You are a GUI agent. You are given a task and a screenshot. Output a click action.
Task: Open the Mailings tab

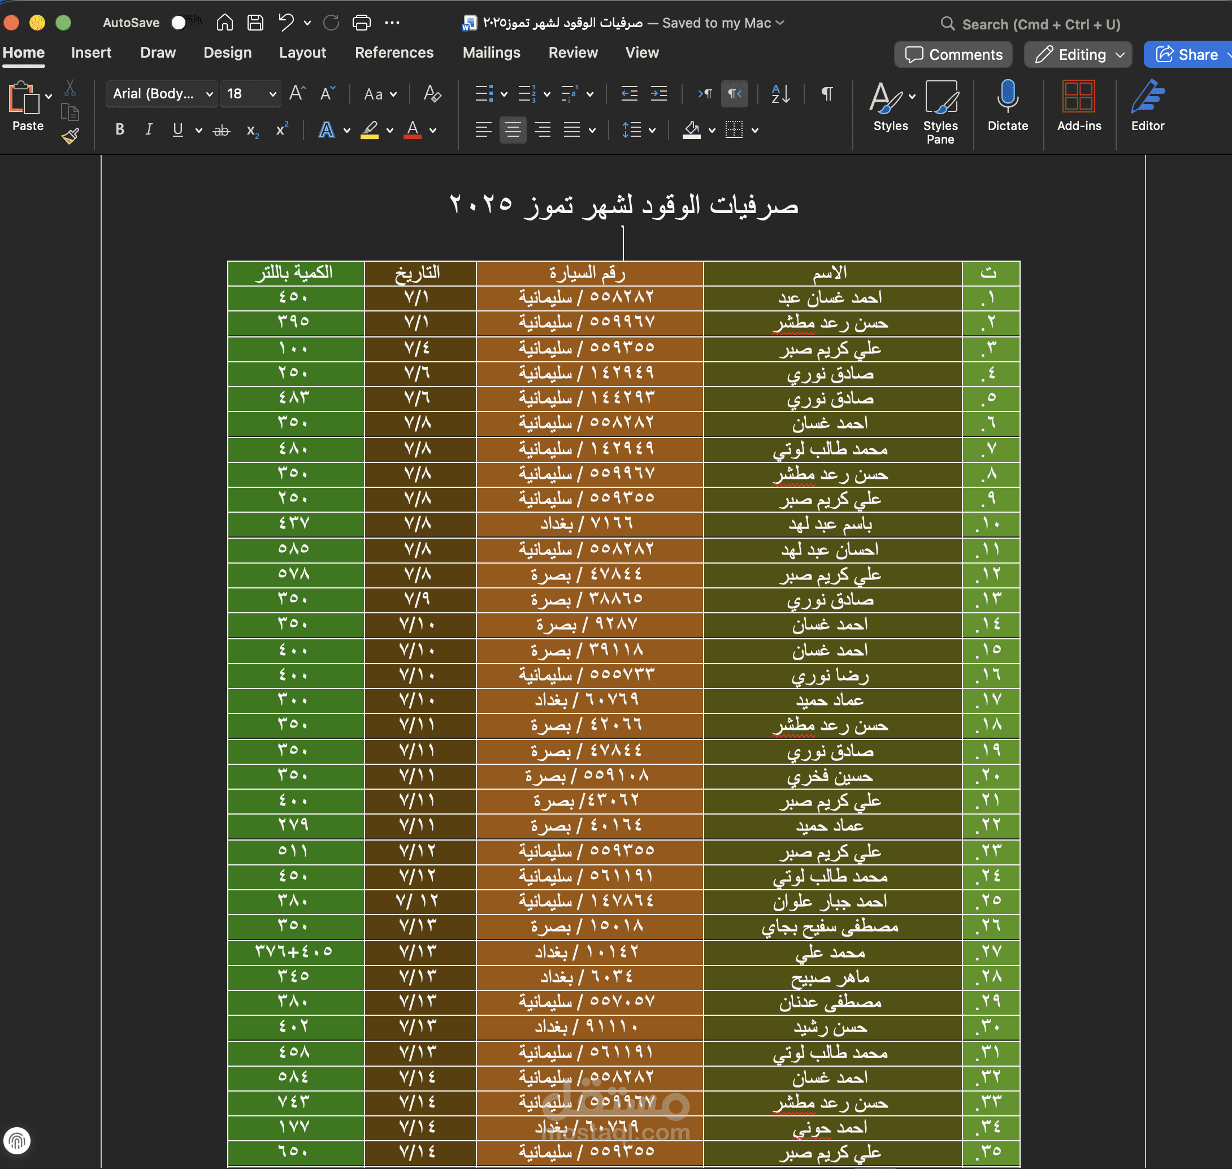(491, 53)
